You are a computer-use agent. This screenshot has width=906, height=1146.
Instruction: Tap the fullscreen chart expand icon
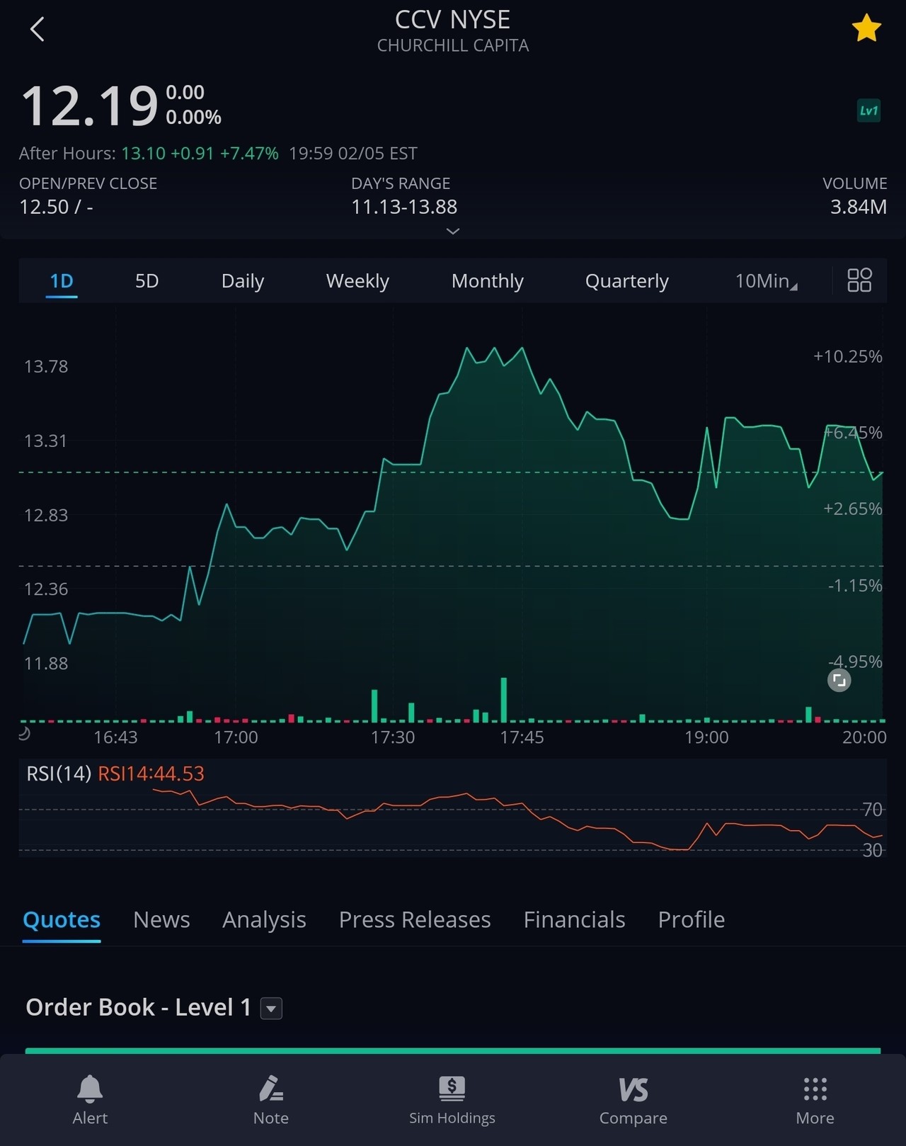click(x=839, y=681)
